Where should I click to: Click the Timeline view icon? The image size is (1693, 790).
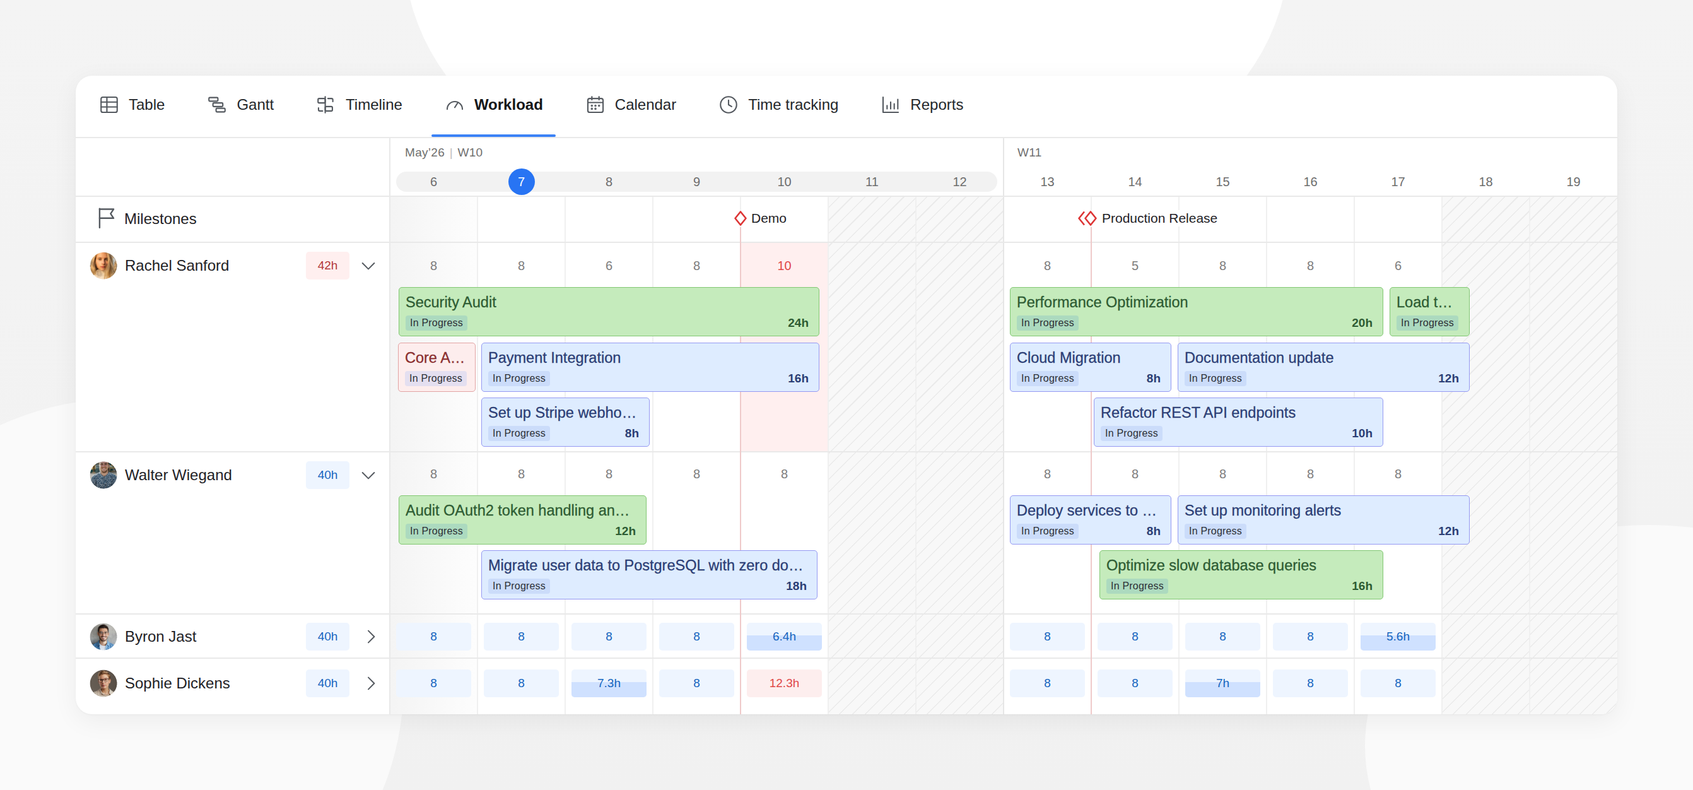325,105
